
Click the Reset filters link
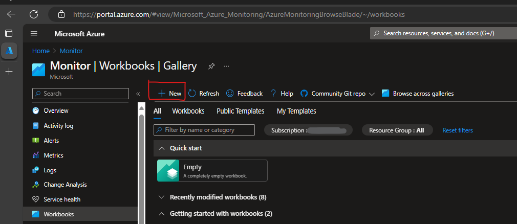458,130
